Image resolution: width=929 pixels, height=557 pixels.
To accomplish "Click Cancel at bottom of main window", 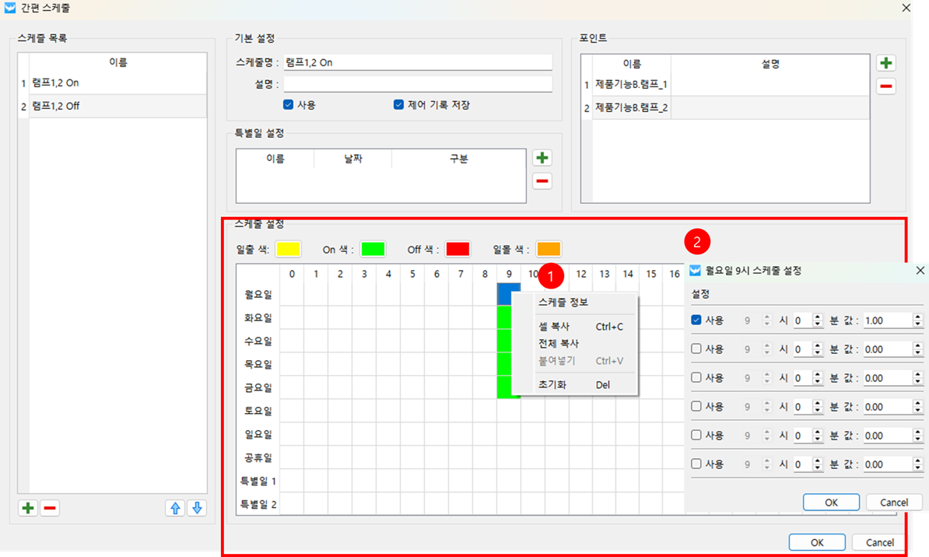I will (x=880, y=542).
